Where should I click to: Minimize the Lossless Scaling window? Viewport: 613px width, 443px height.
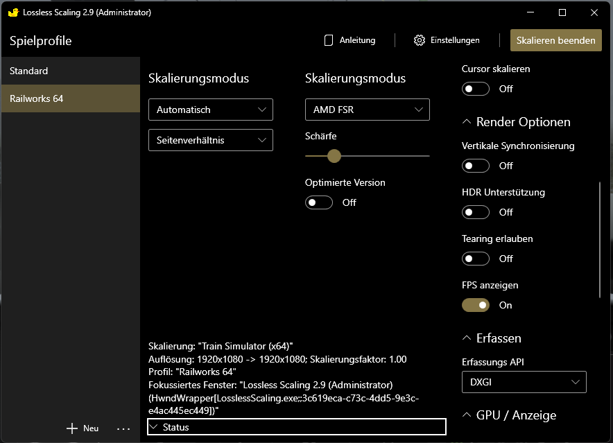(x=530, y=12)
